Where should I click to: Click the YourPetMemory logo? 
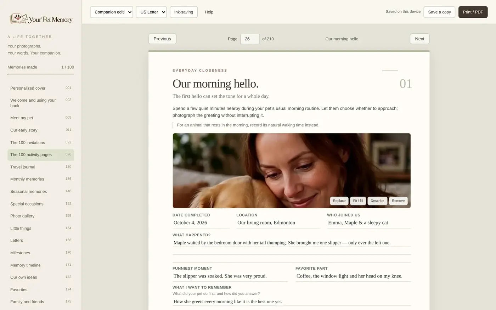tap(41, 19)
